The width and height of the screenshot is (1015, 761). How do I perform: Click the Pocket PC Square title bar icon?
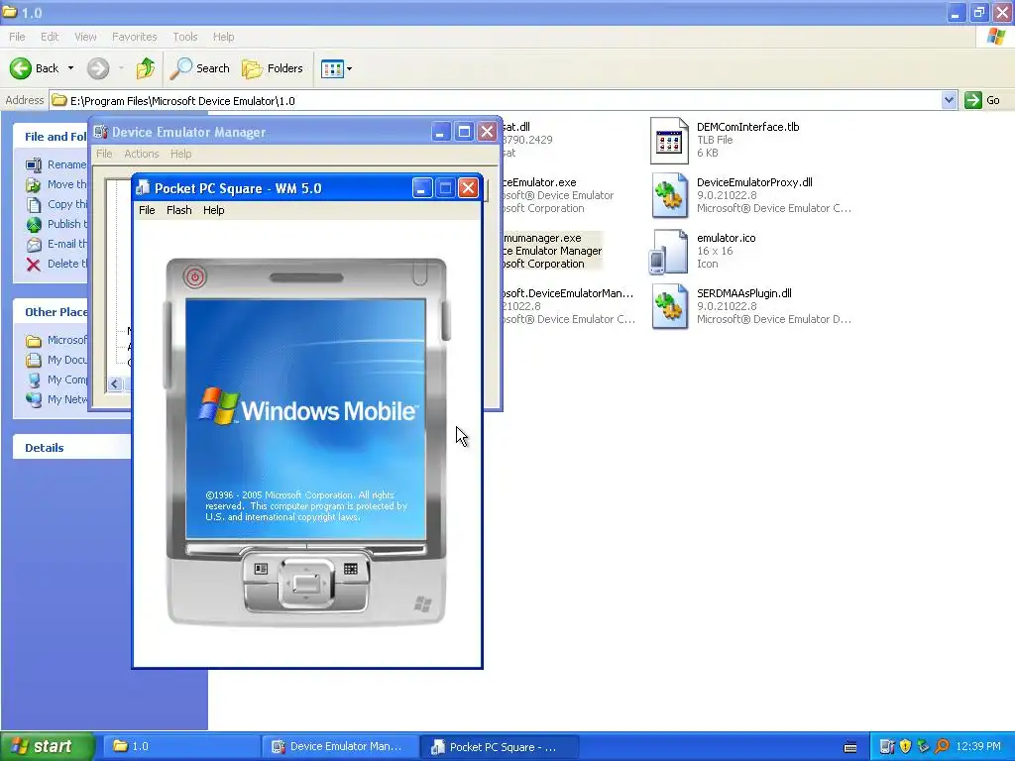tap(143, 188)
